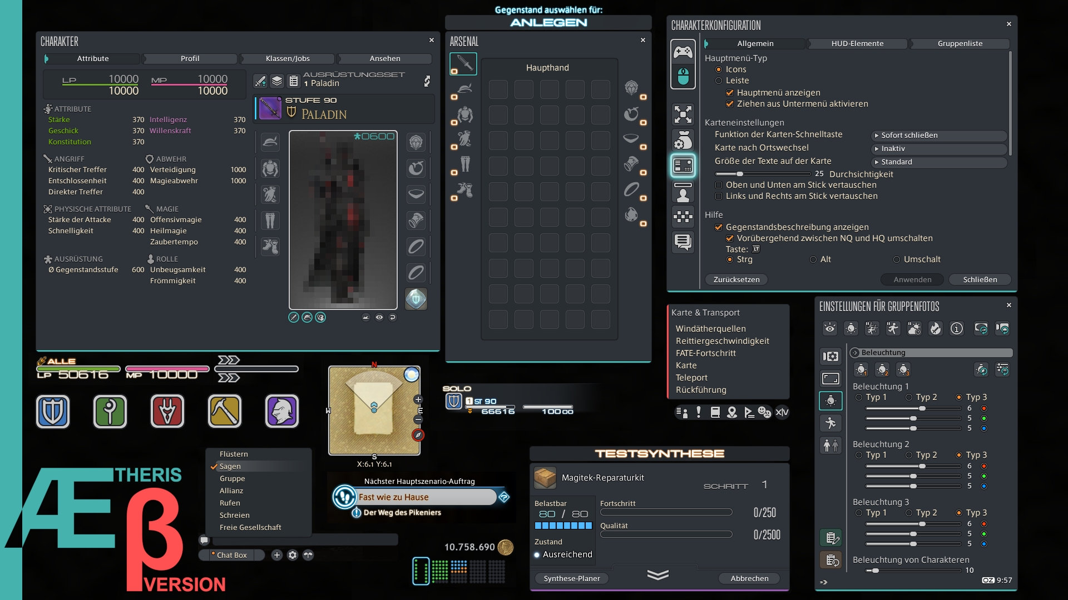The image size is (1068, 600).
Task: Adjust the Durchsichtigkeit slider
Action: (740, 174)
